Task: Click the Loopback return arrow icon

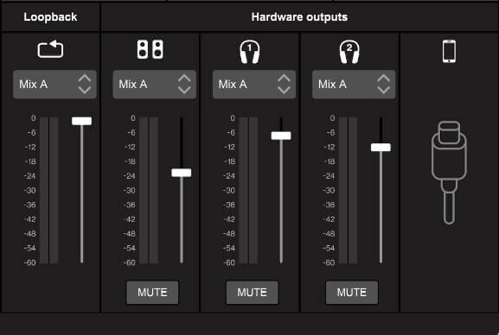Action: [x=50, y=49]
